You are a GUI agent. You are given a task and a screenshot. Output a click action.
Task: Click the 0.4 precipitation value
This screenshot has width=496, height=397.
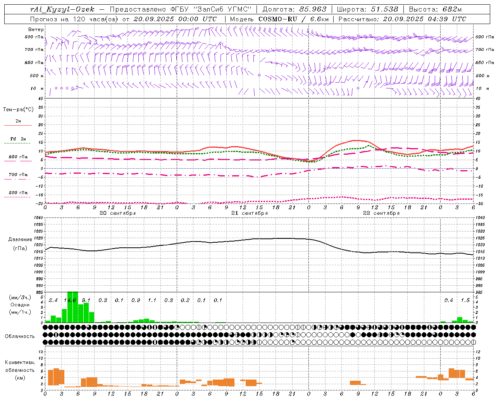(449, 300)
